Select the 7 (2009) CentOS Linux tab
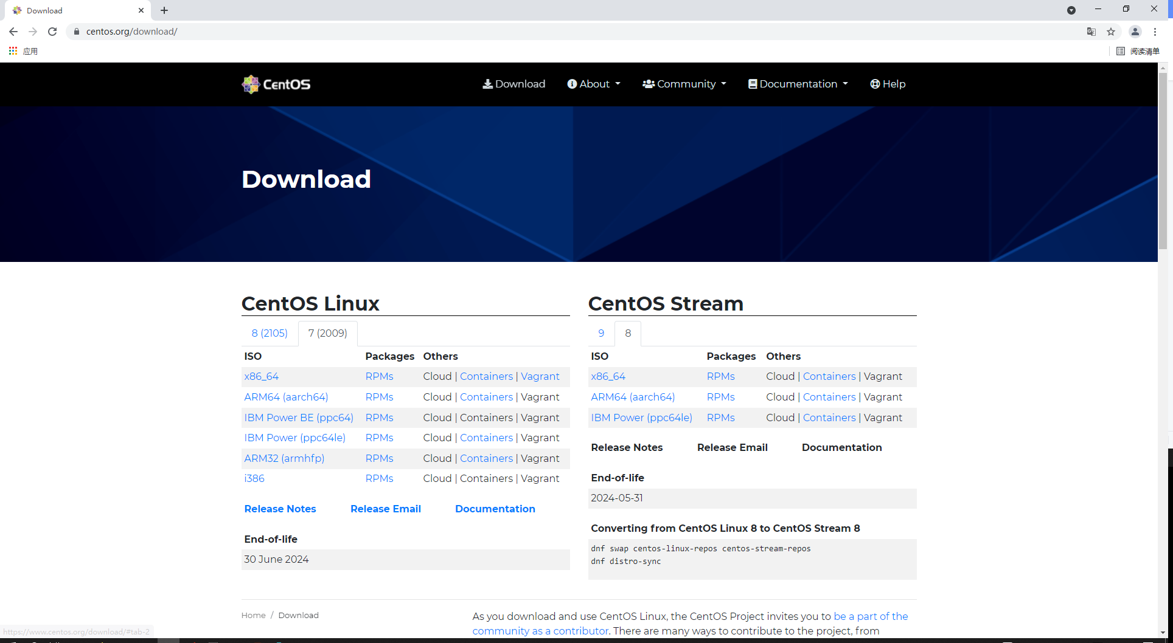The image size is (1173, 643). pyautogui.click(x=328, y=333)
